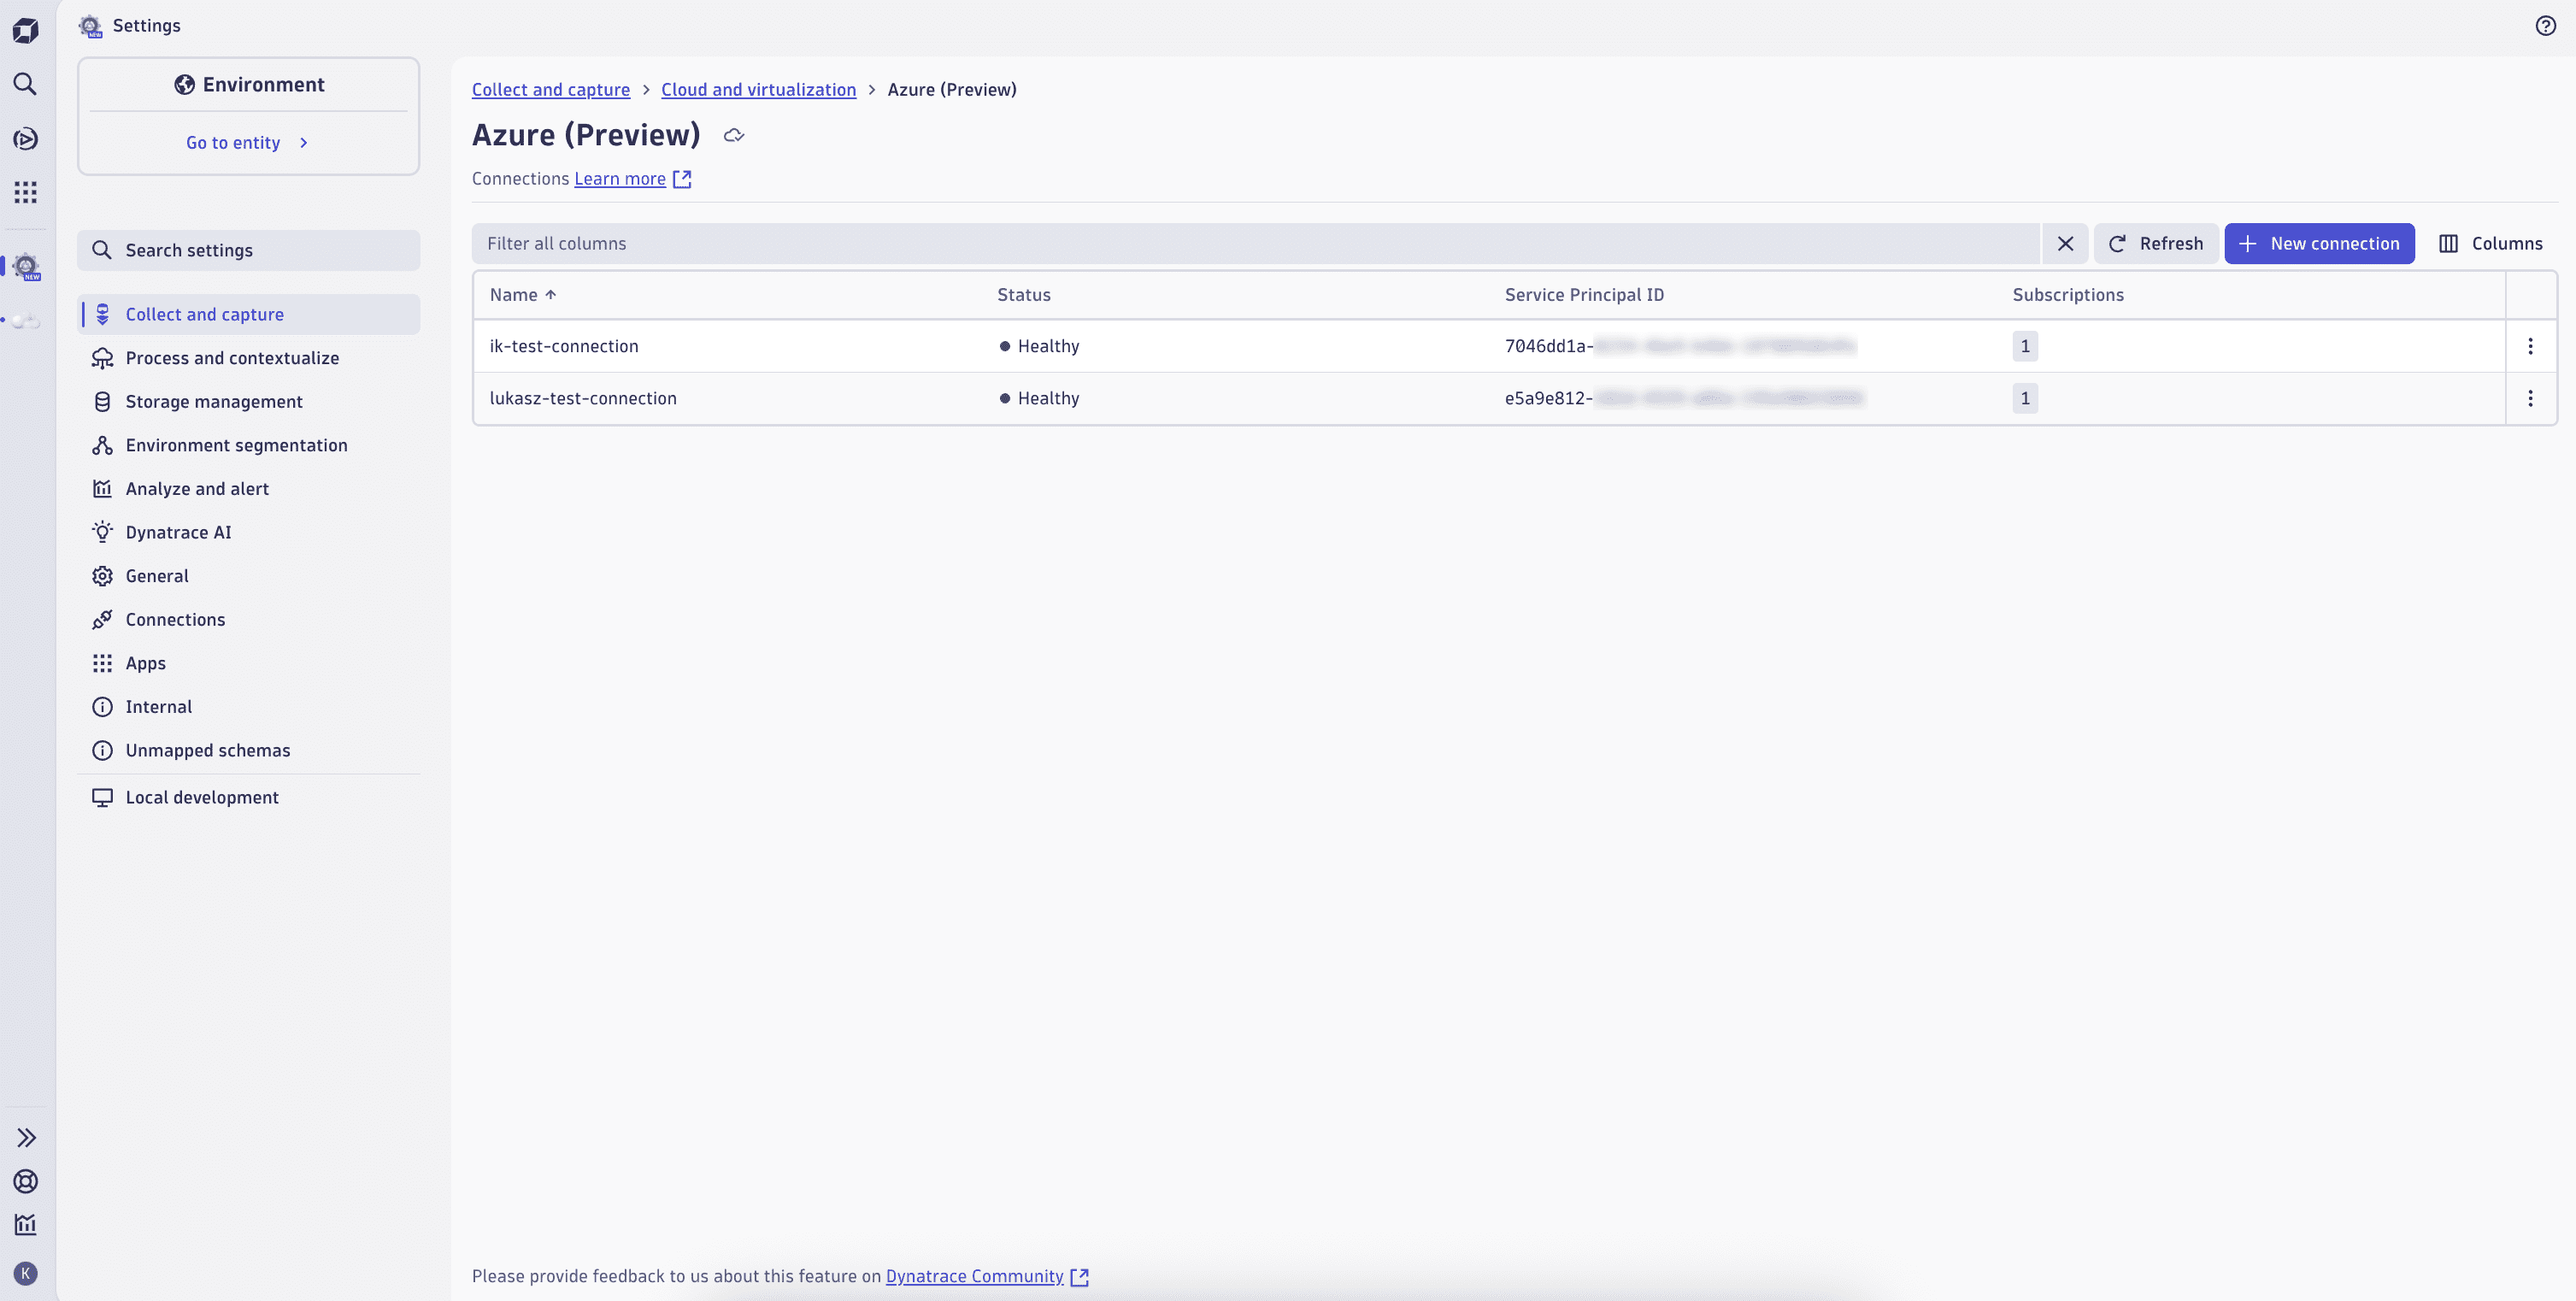The image size is (2576, 1301).
Task: Open the apps grid icon in left rail
Action: coord(25,192)
